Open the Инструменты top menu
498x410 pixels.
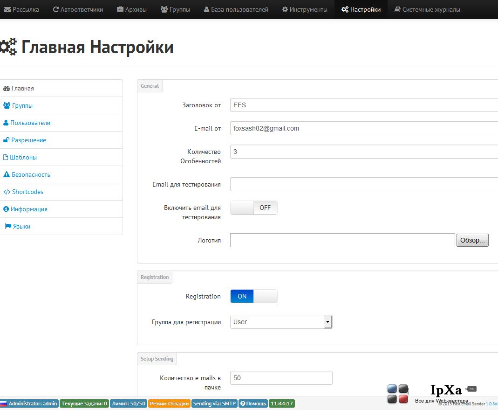click(x=305, y=9)
